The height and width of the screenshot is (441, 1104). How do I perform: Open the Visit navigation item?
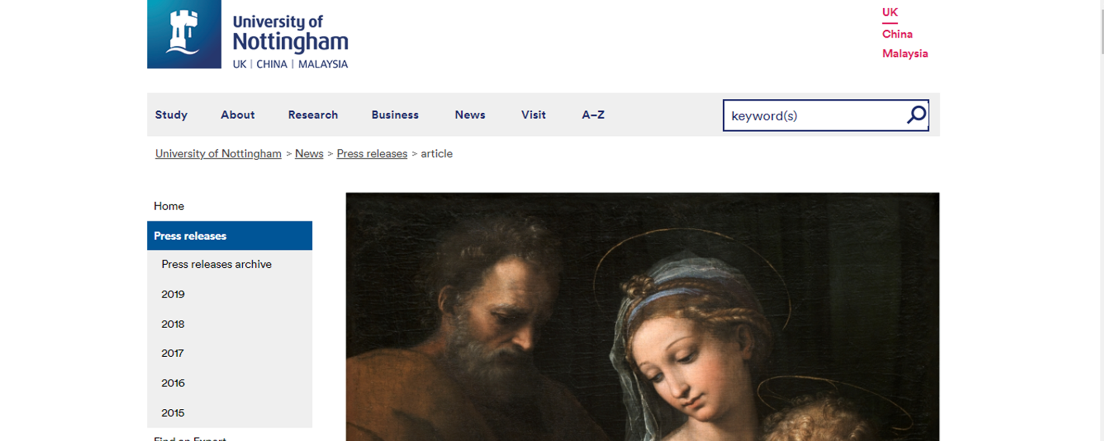[533, 115]
